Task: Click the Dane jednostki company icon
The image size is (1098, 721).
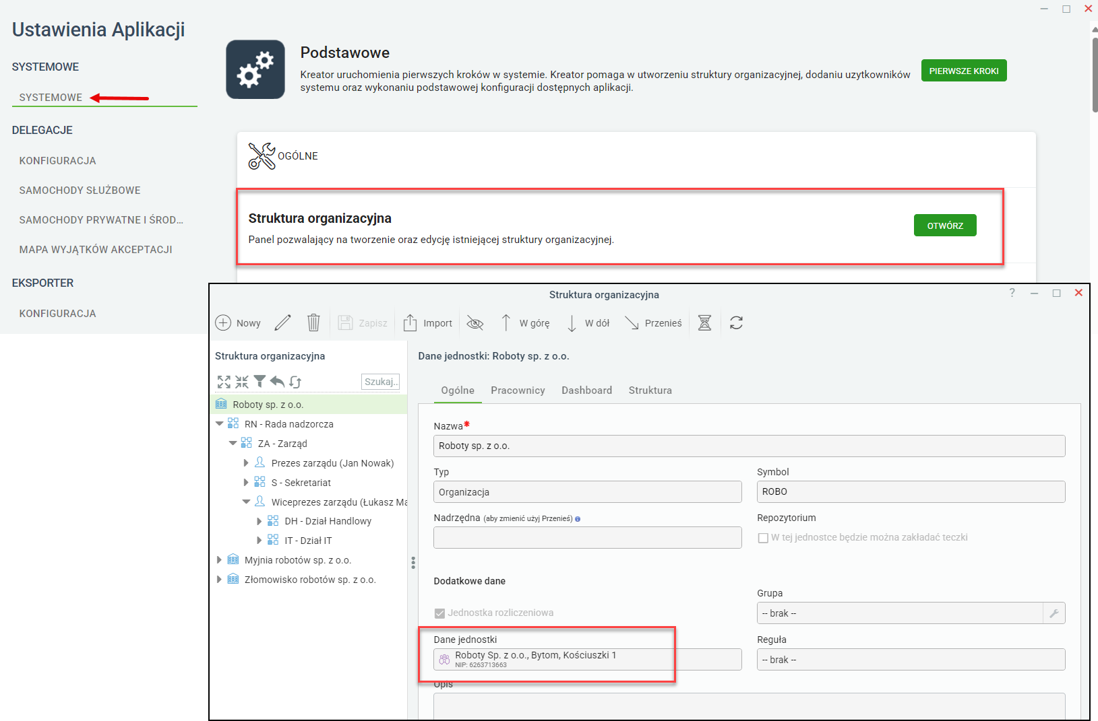Action: point(444,660)
